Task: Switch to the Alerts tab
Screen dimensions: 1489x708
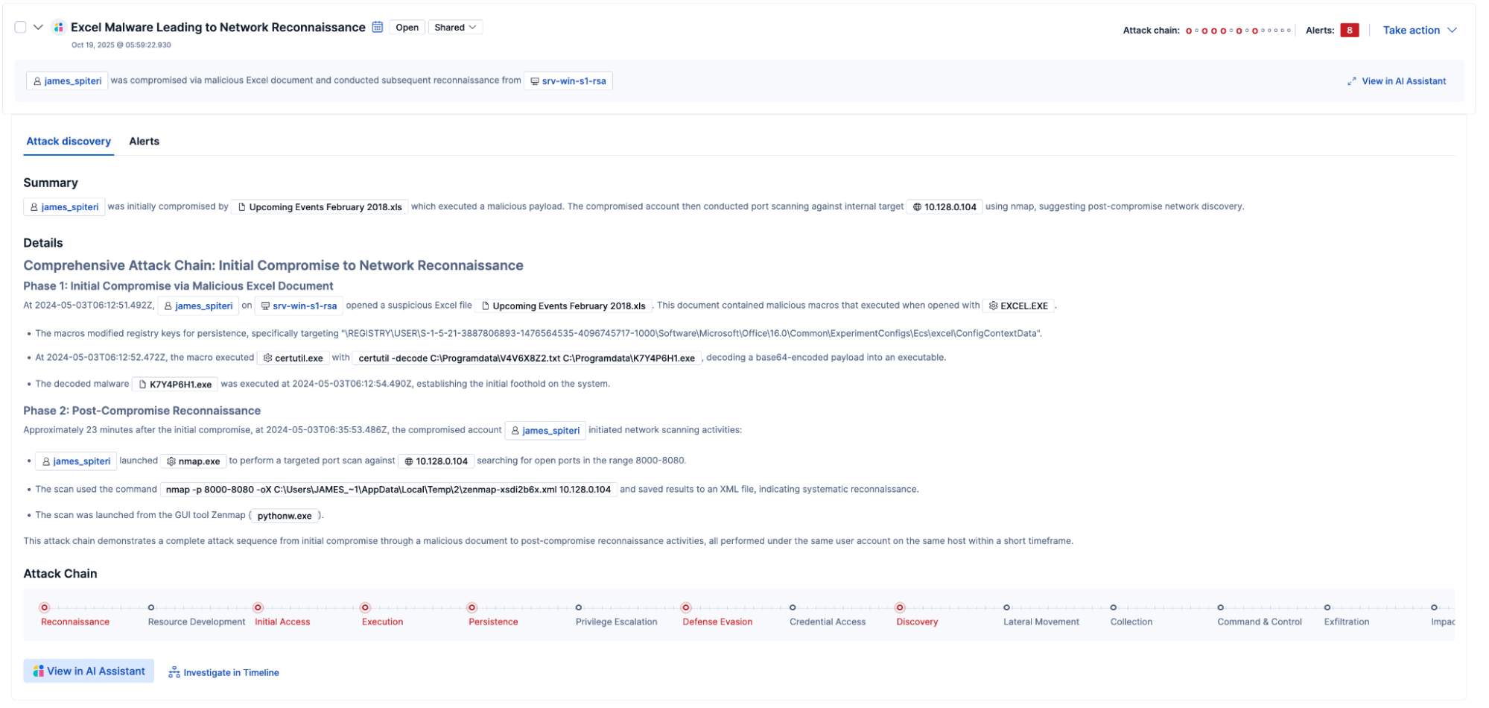Action: coord(144,141)
